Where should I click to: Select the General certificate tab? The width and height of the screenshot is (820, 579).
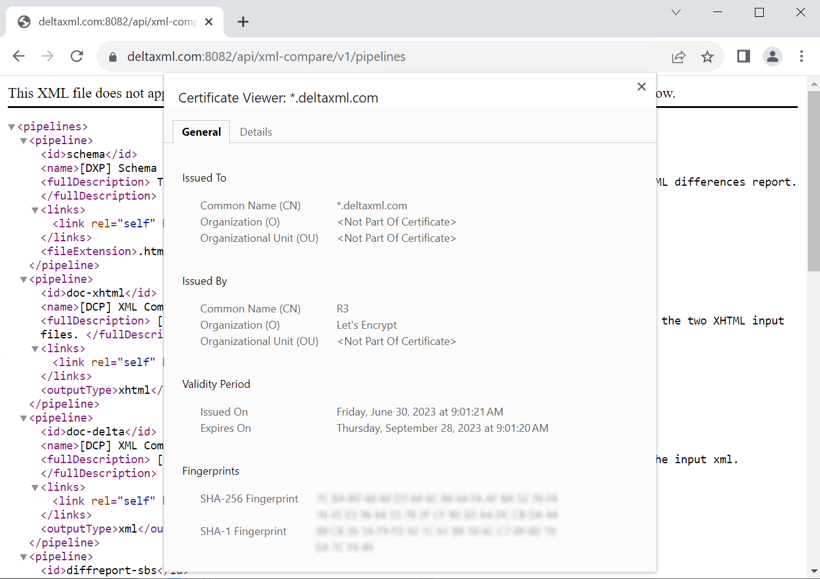(x=201, y=132)
